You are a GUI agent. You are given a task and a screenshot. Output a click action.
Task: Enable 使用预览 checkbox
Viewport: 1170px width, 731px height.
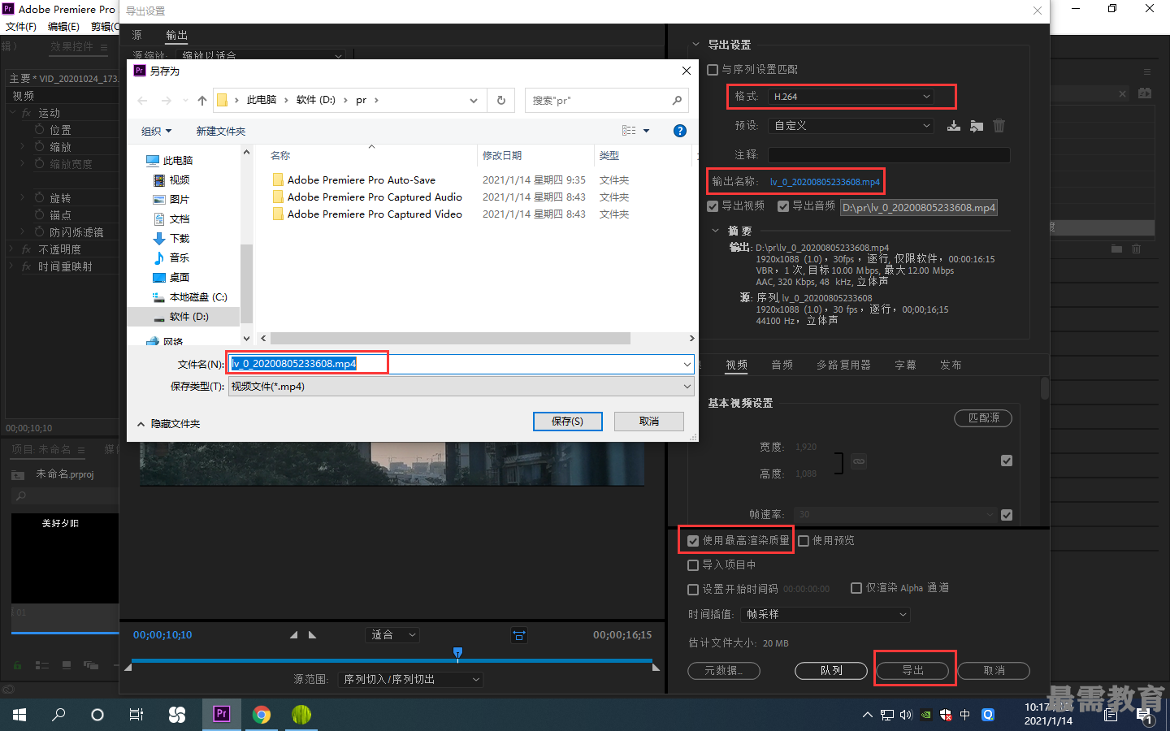[x=804, y=541]
